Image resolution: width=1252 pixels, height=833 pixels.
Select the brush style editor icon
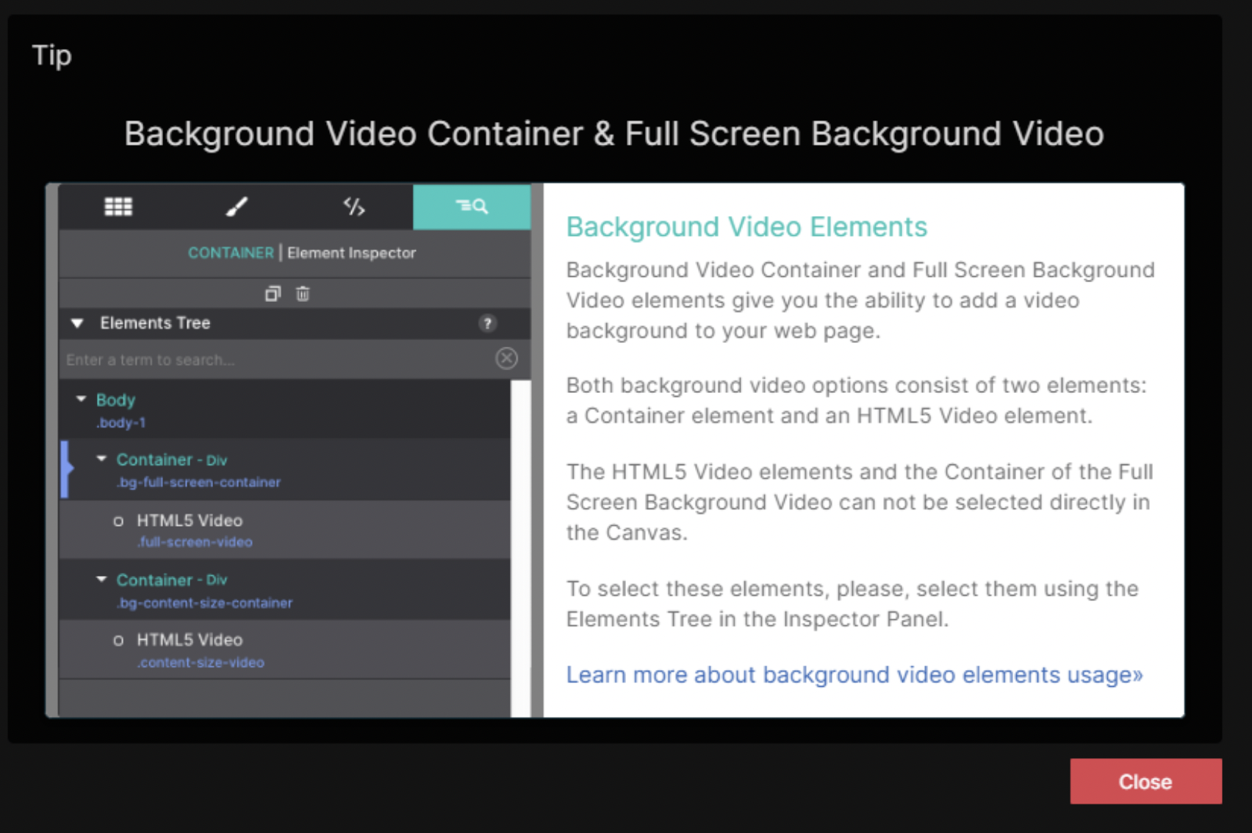pos(236,207)
